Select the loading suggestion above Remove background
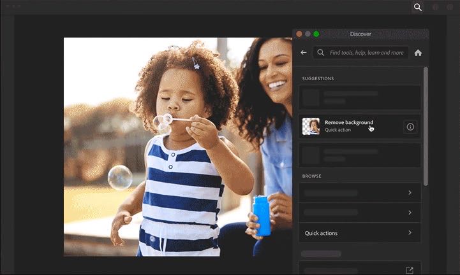This screenshot has height=275, width=460. point(360,97)
